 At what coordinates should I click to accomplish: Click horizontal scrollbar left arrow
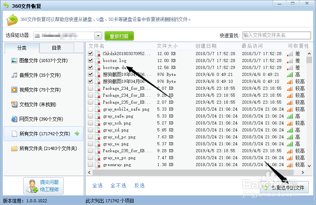89,172
